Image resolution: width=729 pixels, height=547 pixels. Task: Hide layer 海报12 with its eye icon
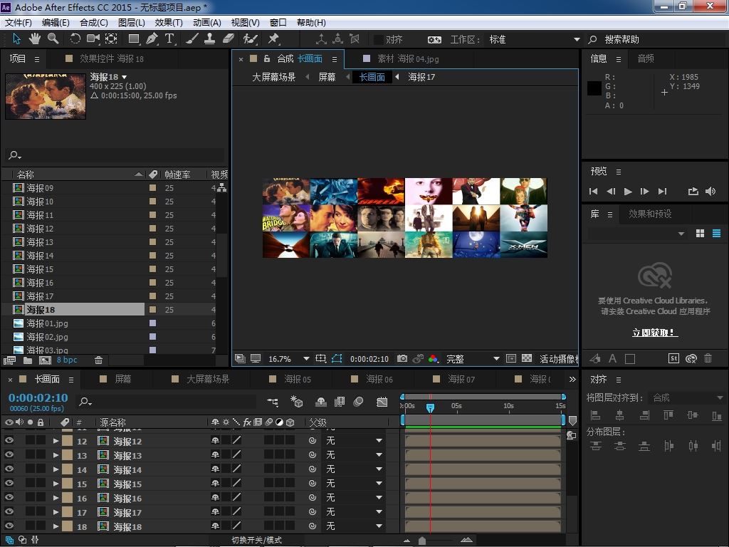[x=9, y=440]
